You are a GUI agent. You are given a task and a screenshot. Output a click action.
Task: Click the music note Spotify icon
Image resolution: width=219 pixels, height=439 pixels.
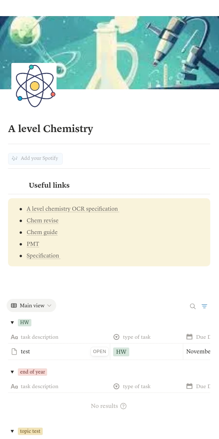pos(15,158)
